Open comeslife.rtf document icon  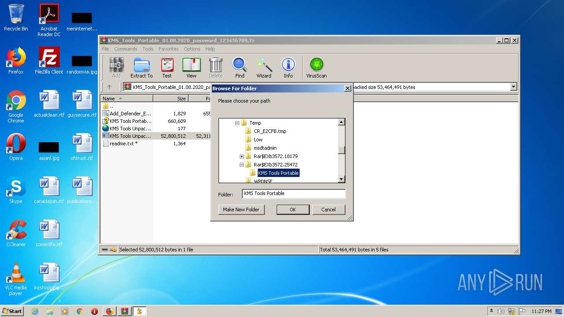49,233
